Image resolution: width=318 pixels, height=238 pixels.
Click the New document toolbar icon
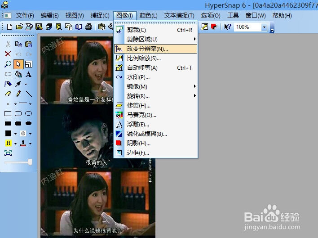[9, 27]
